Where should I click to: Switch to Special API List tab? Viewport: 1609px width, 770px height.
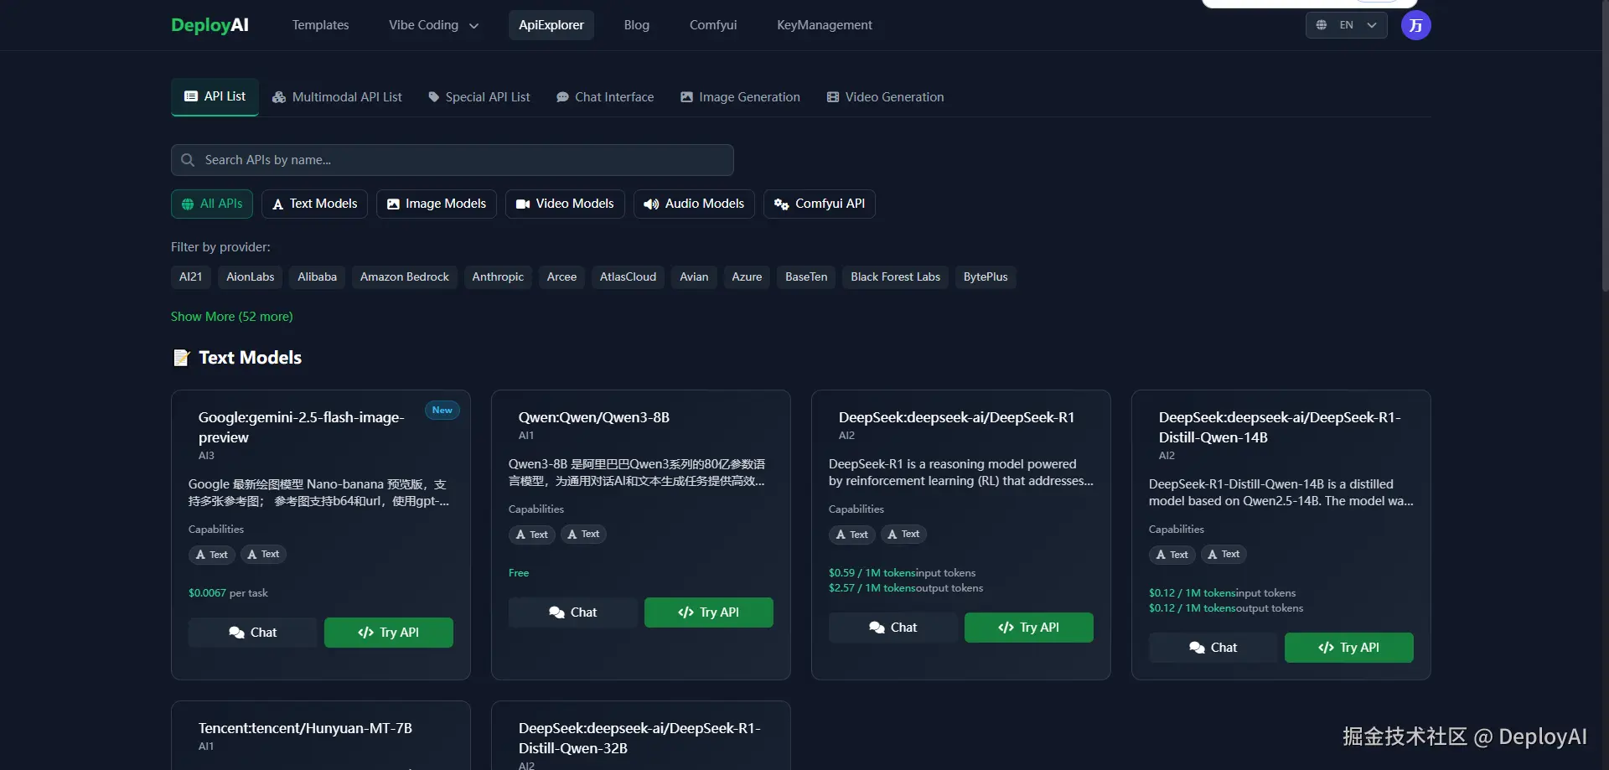(x=479, y=97)
